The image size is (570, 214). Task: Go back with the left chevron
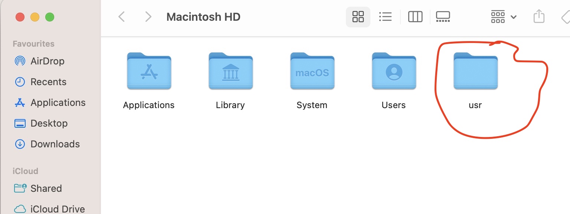point(121,17)
